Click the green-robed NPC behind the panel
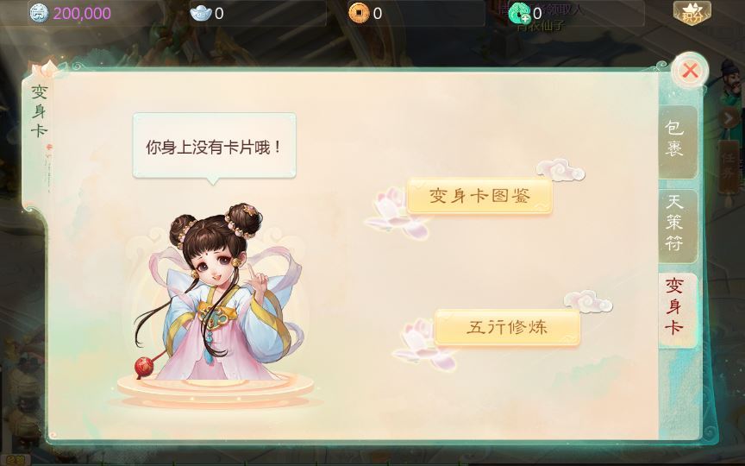 coord(732,85)
